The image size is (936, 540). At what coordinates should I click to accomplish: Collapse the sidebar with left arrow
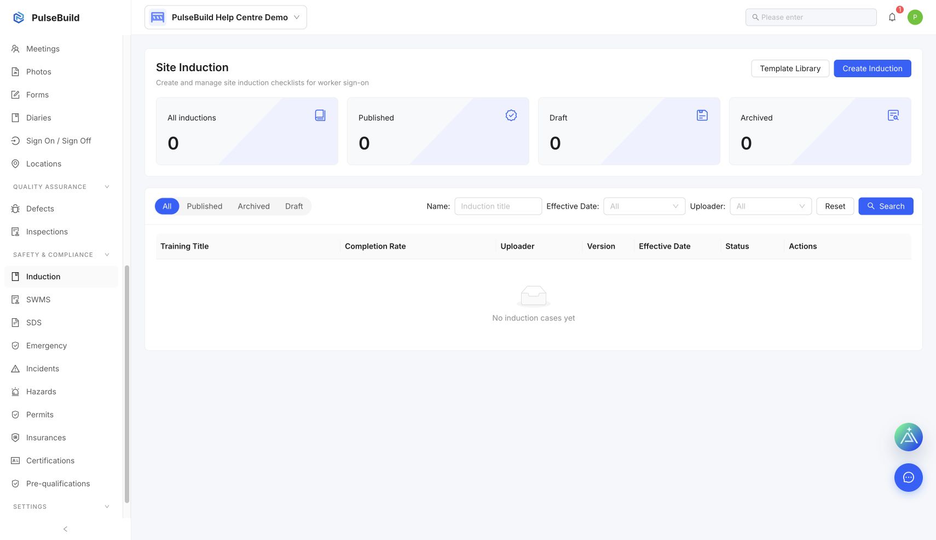pos(66,529)
